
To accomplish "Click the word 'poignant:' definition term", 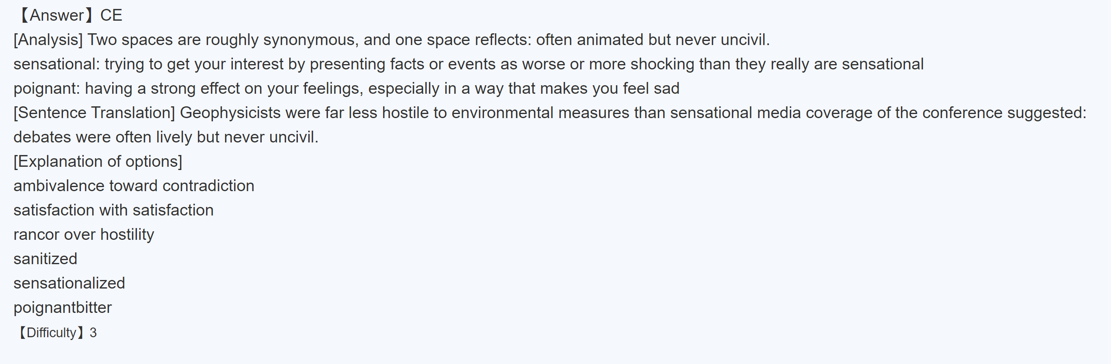I will 47,88.
